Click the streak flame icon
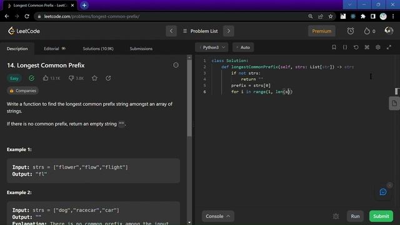Image resolution: width=400 pixels, height=225 pixels. (x=367, y=31)
